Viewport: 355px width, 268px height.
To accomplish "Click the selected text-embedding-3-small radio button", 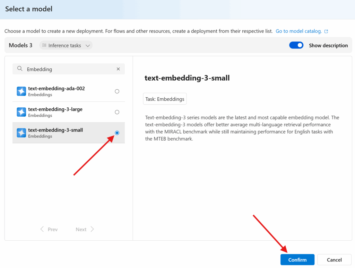I will point(117,133).
